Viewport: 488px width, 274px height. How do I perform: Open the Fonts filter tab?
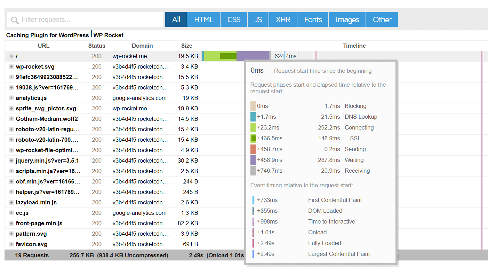coord(313,20)
